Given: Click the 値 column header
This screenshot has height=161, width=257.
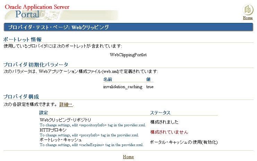Looking at the screenshot, I should [x=148, y=79].
